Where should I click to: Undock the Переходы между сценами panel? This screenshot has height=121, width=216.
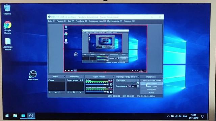tap(138, 77)
